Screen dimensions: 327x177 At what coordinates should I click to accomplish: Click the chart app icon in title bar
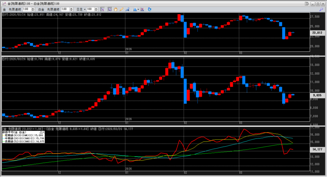(x=4, y=4)
